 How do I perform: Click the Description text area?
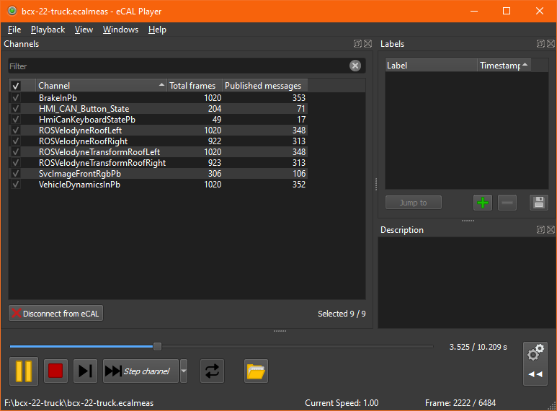click(x=466, y=283)
